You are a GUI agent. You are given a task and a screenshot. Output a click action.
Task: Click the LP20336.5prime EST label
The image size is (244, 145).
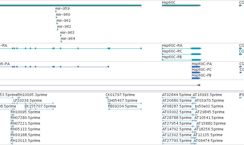[x=28, y=101]
